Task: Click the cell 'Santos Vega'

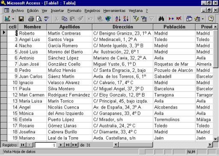Action: coord(69,39)
